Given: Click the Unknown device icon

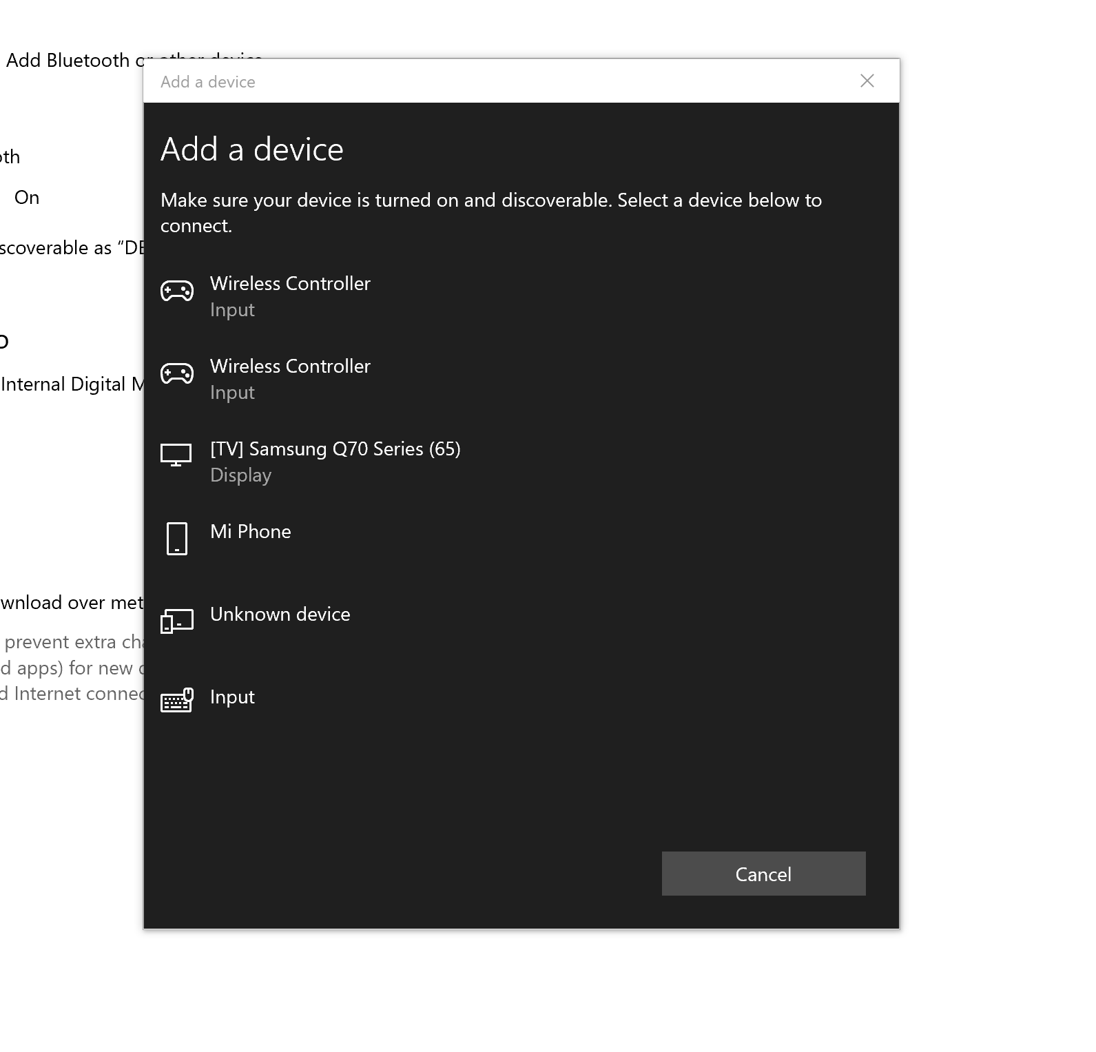Looking at the screenshot, I should click(x=177, y=621).
